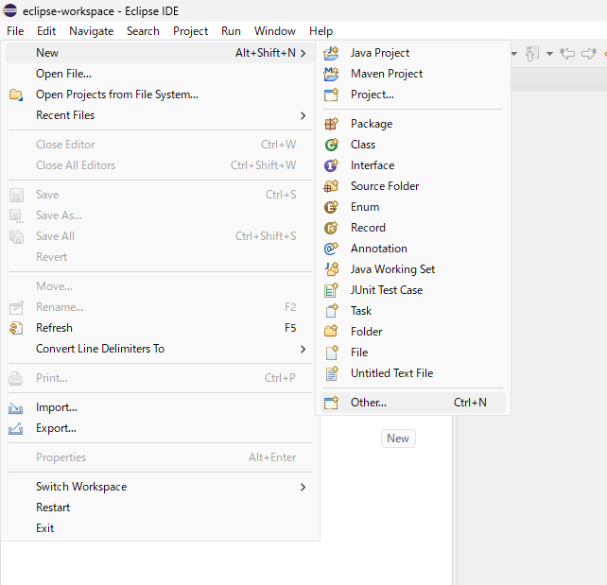
Task: Click the JUnit Test Case icon
Action: pos(331,290)
